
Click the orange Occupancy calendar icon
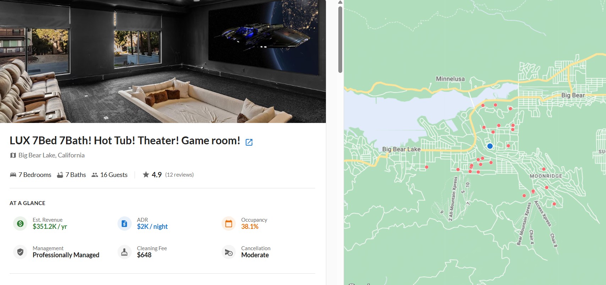229,224
